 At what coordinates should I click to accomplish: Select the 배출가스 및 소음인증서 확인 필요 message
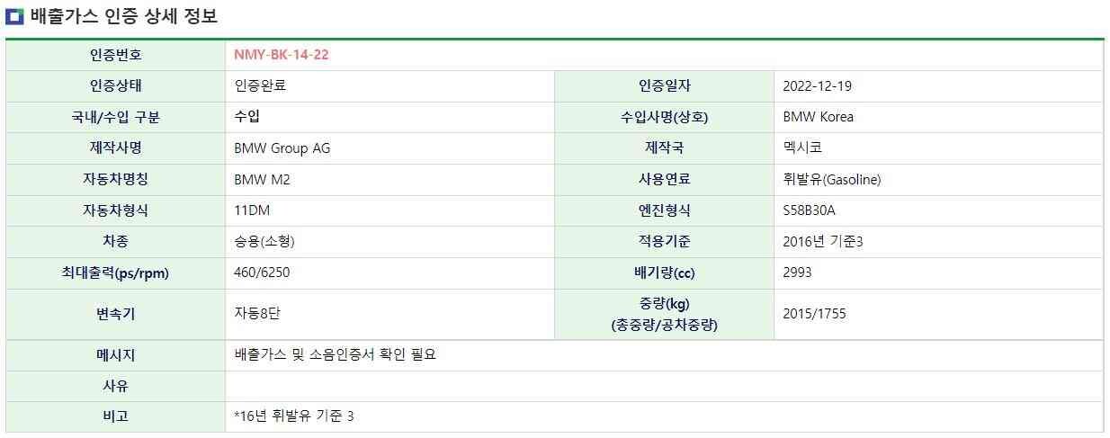tap(335, 355)
